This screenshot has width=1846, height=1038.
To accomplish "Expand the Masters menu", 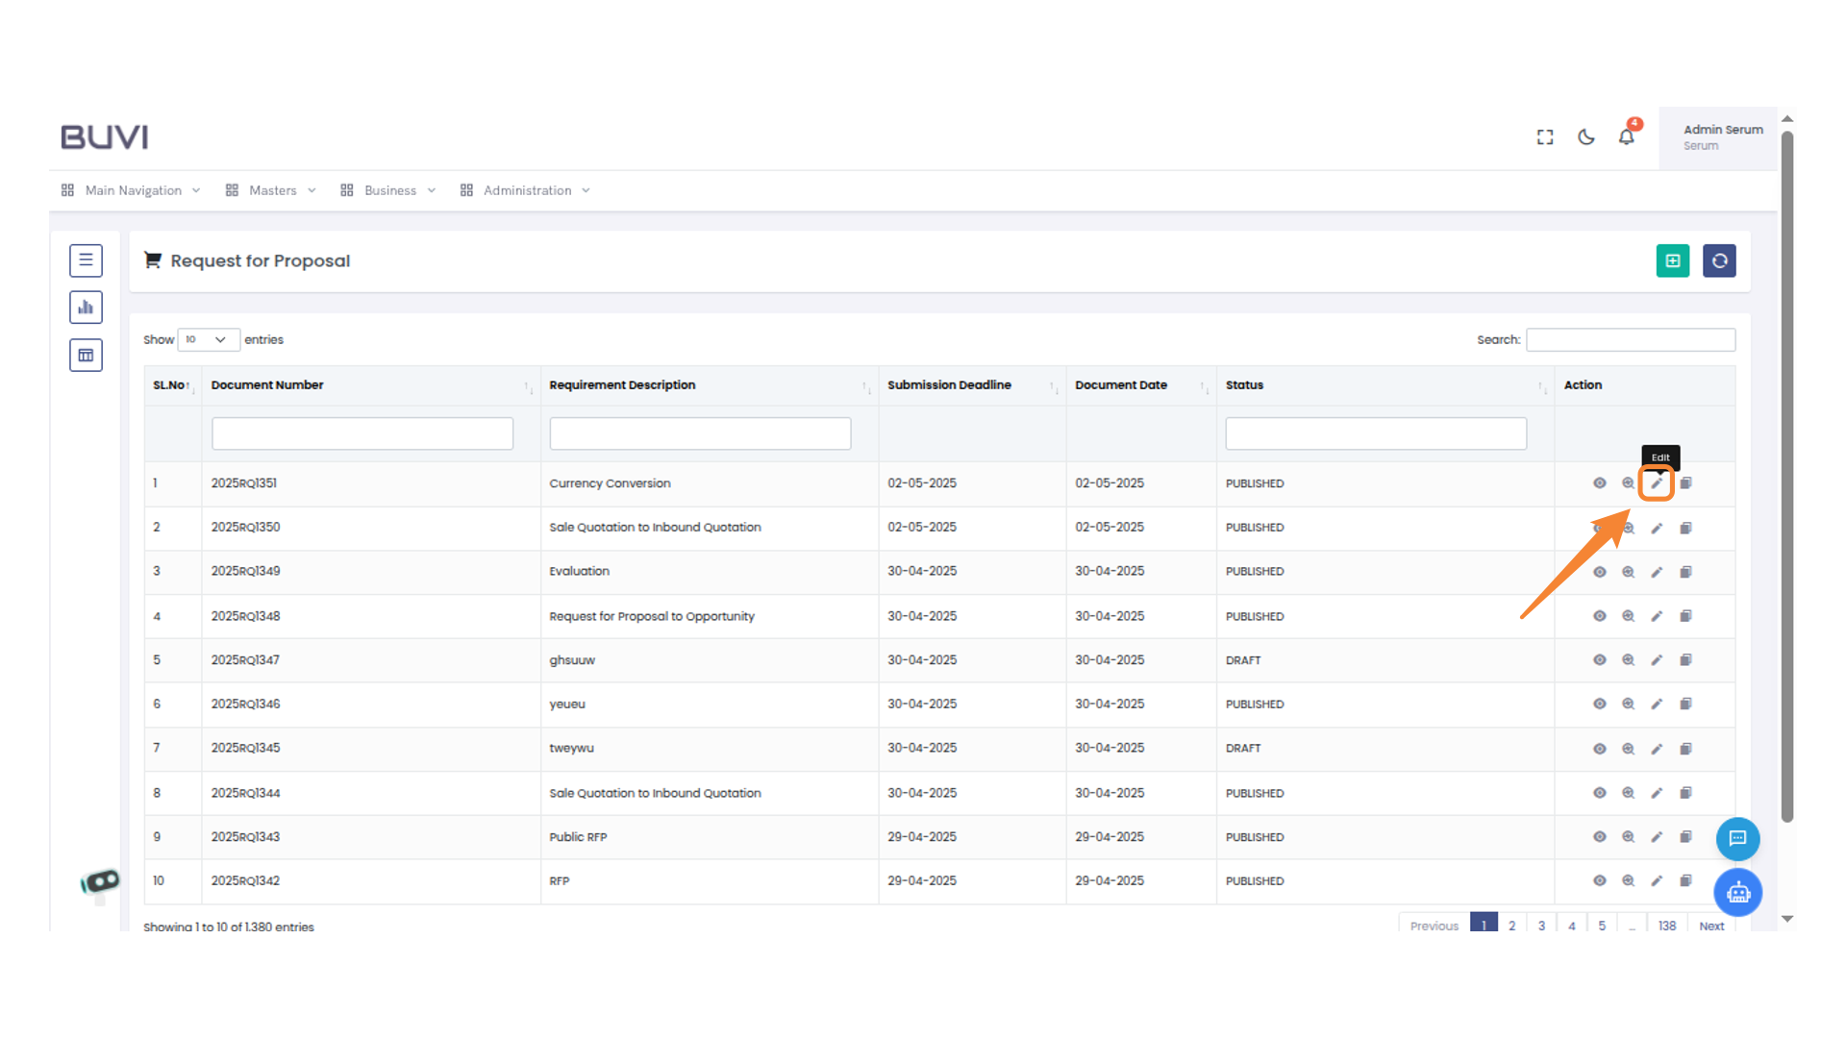I will click(x=271, y=190).
